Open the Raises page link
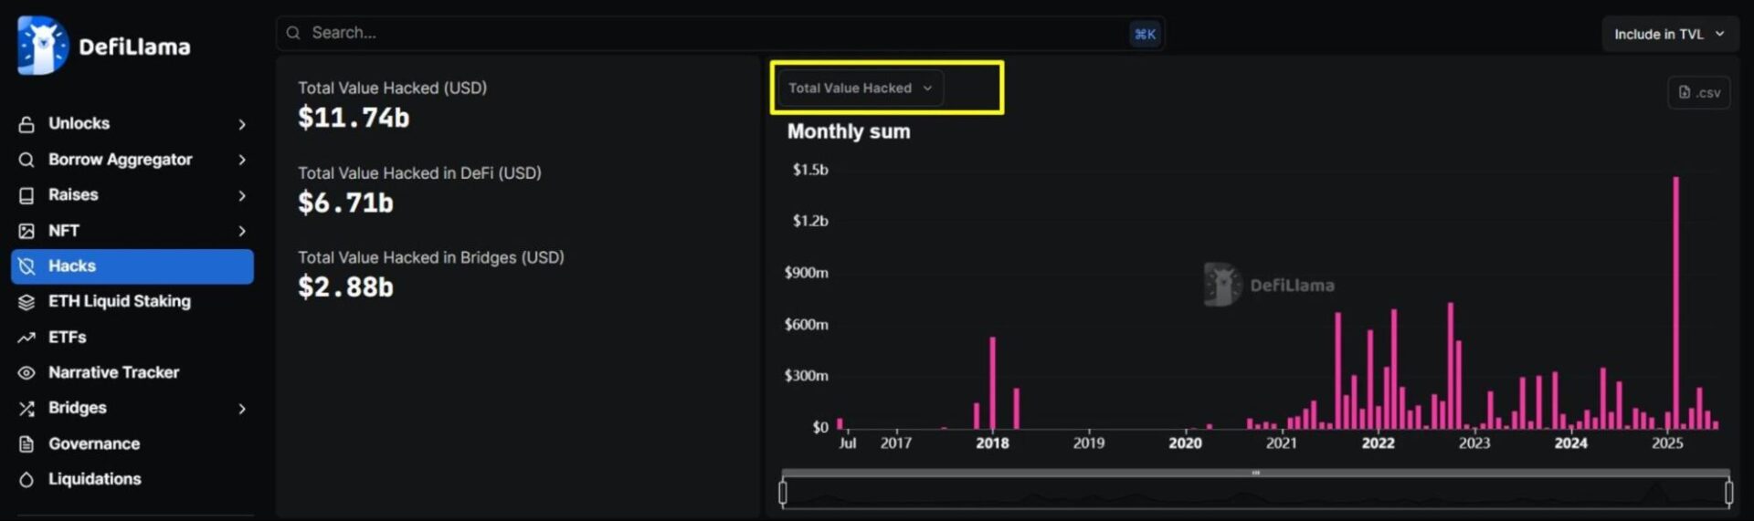Image resolution: width=1754 pixels, height=521 pixels. click(x=132, y=194)
